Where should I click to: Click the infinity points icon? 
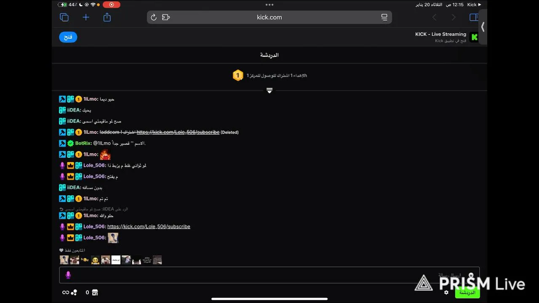coord(66,292)
